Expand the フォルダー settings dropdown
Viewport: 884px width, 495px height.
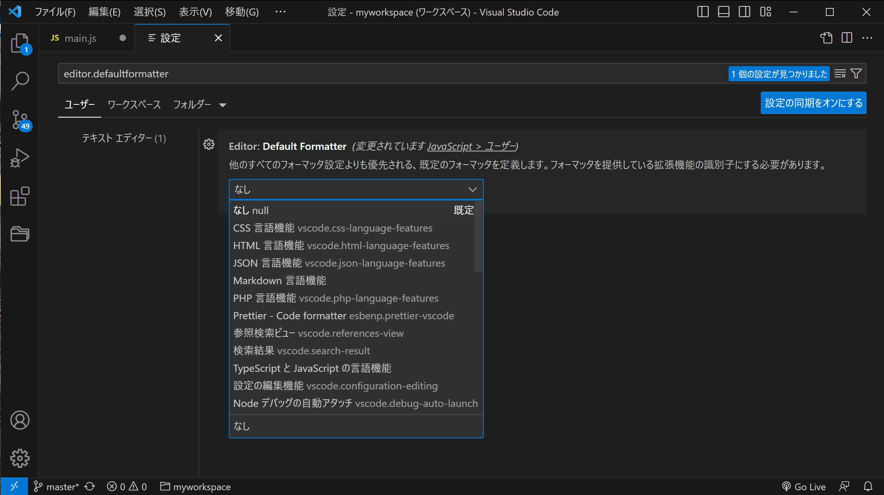click(200, 104)
